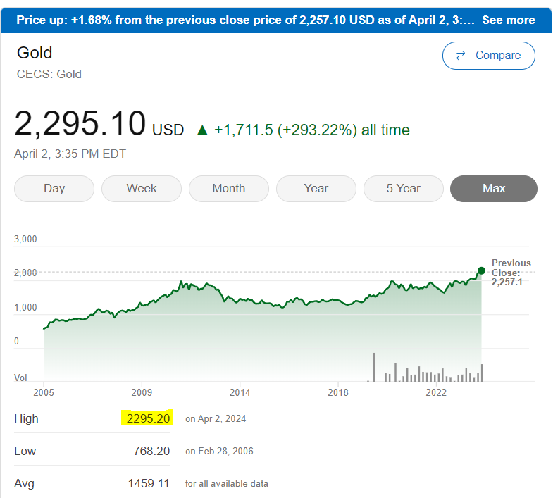Image resolution: width=553 pixels, height=498 pixels.
Task: Click the yellow highlighted 2295.20 high value
Action: [147, 418]
